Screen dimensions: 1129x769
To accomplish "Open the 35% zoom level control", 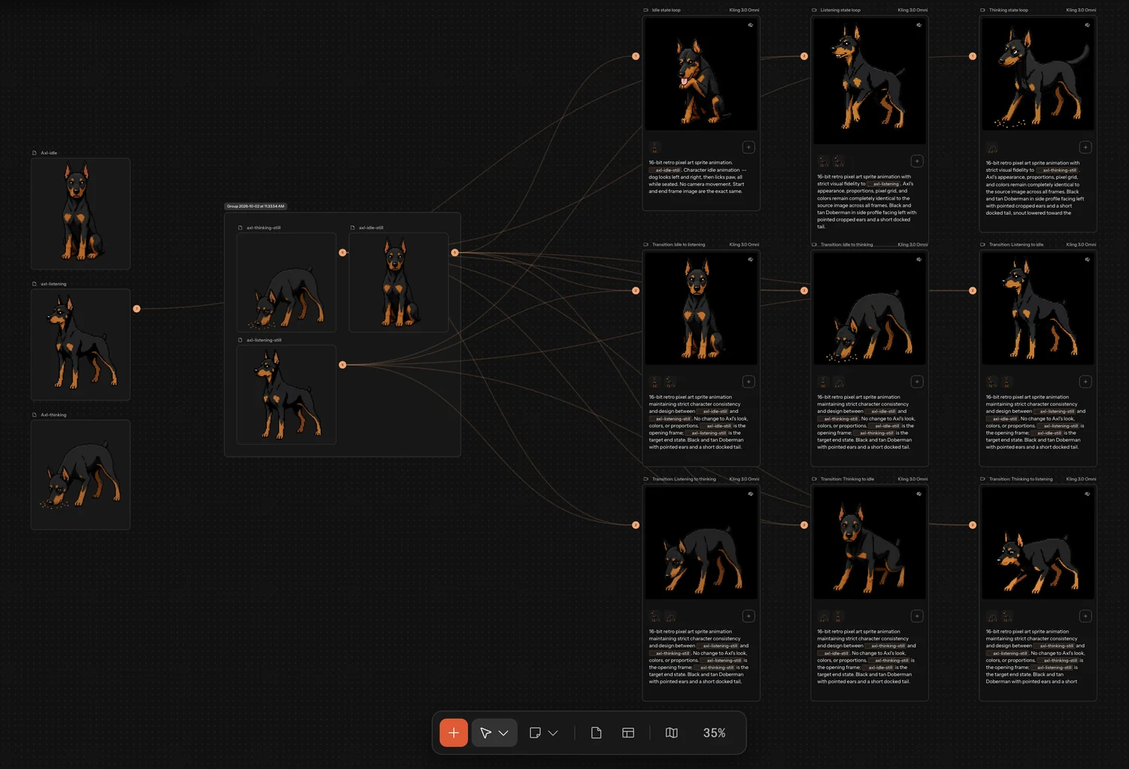I will [714, 733].
